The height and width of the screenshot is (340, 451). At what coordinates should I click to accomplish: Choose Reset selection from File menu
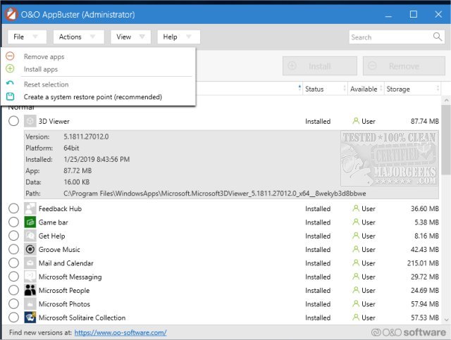[x=46, y=84]
